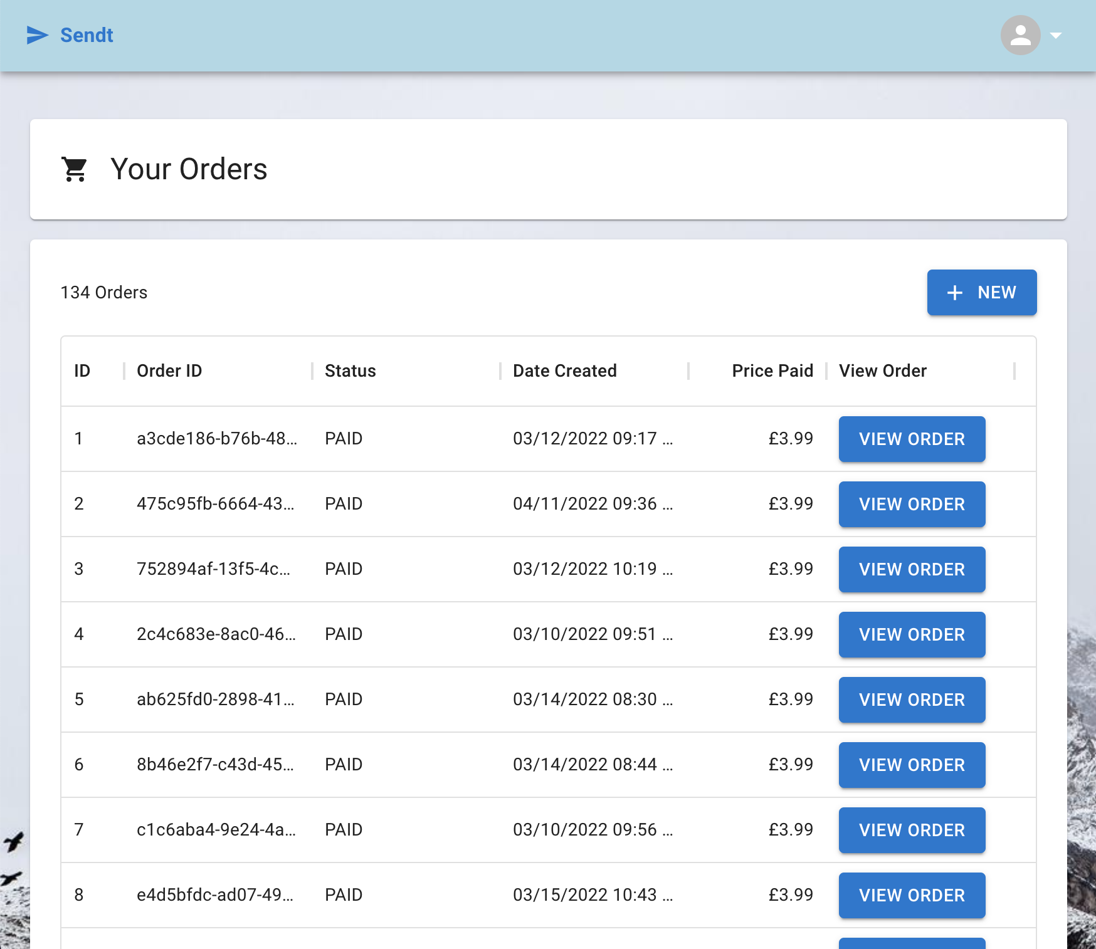
Task: Open View Order for order 475c95fb
Action: coord(912,505)
